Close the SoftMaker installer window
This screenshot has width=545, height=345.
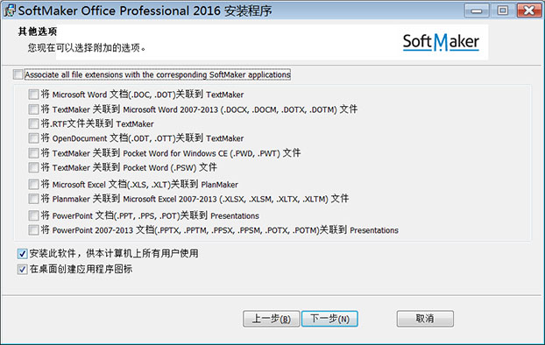click(x=528, y=11)
